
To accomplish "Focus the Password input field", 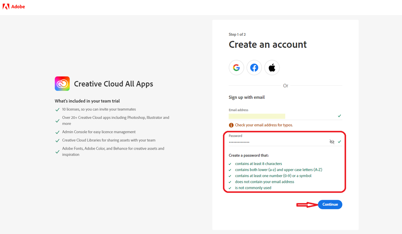I will click(x=278, y=142).
